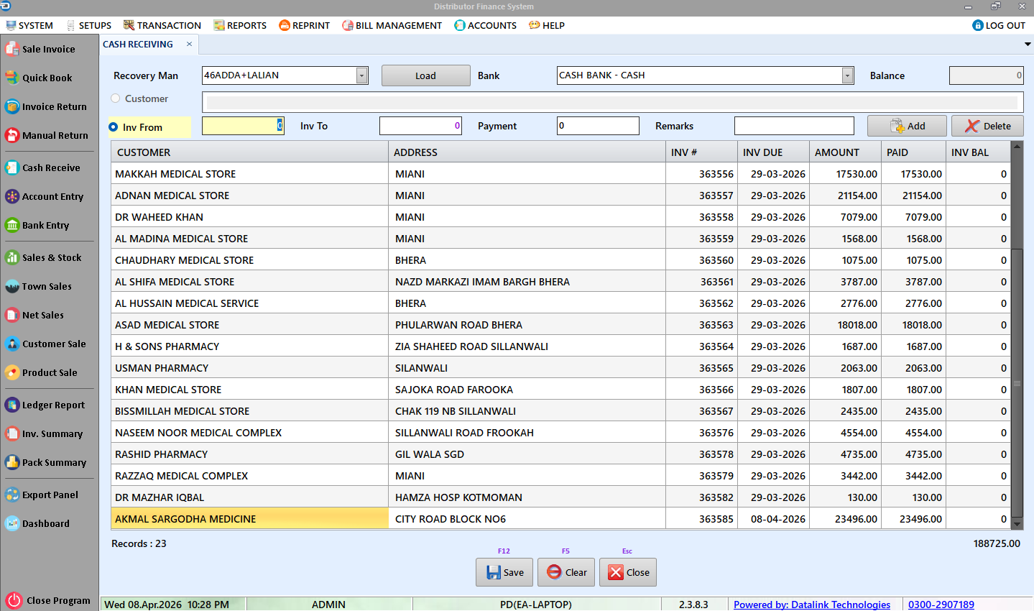Open Customer Sale sidebar icon
Viewport: 1034px width, 611px height.
[12, 344]
